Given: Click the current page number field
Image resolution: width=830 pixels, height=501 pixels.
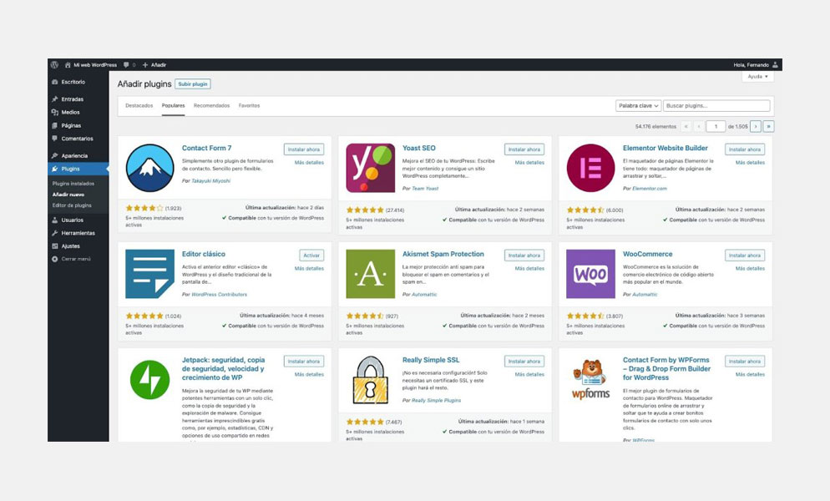Looking at the screenshot, I should pyautogui.click(x=716, y=127).
